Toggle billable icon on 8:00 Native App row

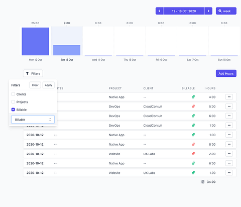coord(193,144)
